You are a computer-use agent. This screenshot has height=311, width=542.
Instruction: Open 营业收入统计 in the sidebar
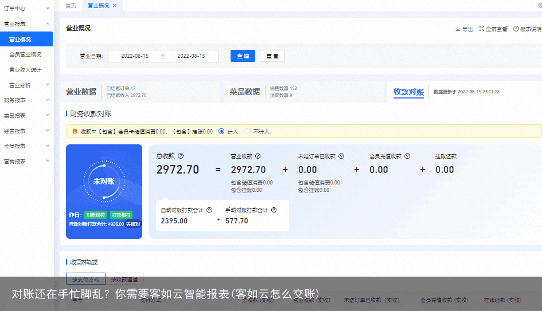coord(25,70)
